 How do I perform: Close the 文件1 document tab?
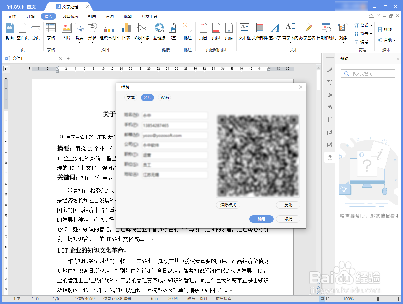(x=60, y=58)
